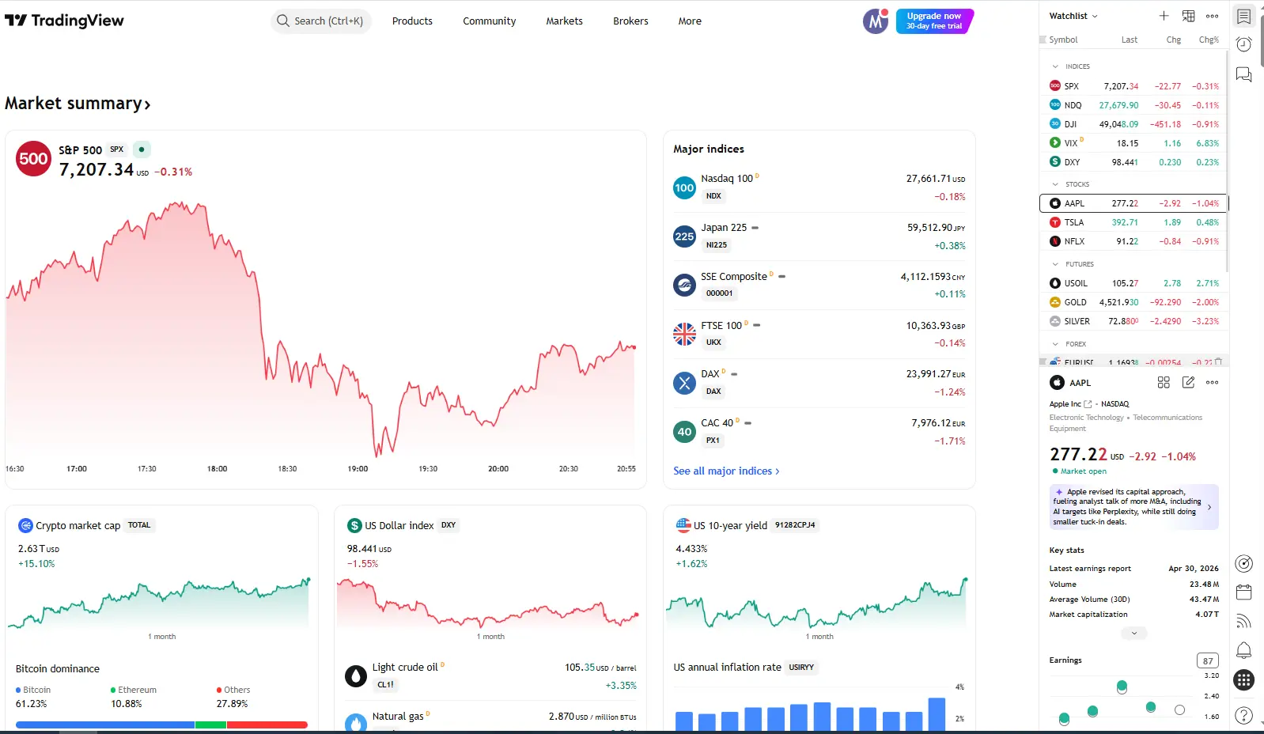Select the TSLA row in watchlist

[x=1133, y=222]
